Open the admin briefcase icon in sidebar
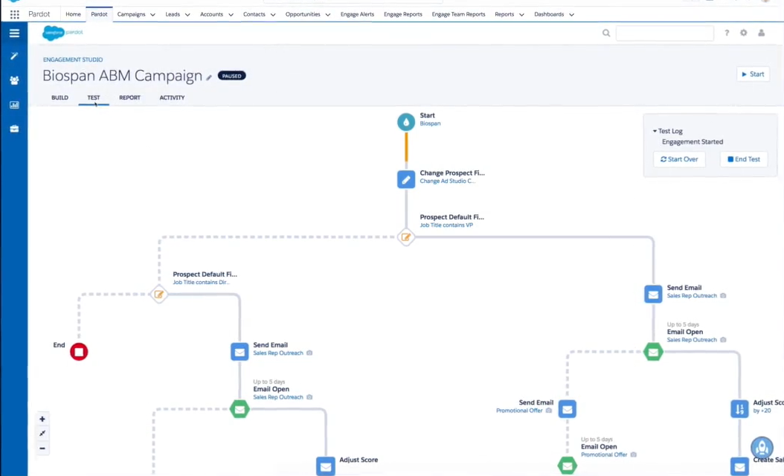Screen dimensions: 784x476 pos(14,129)
